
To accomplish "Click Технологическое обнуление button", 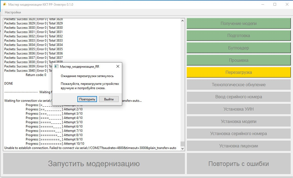I will click(238, 85).
